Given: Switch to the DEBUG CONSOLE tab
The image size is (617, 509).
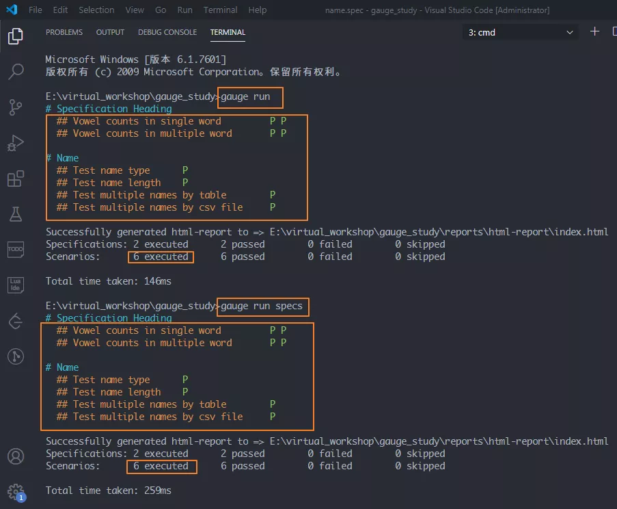Looking at the screenshot, I should pos(167,32).
